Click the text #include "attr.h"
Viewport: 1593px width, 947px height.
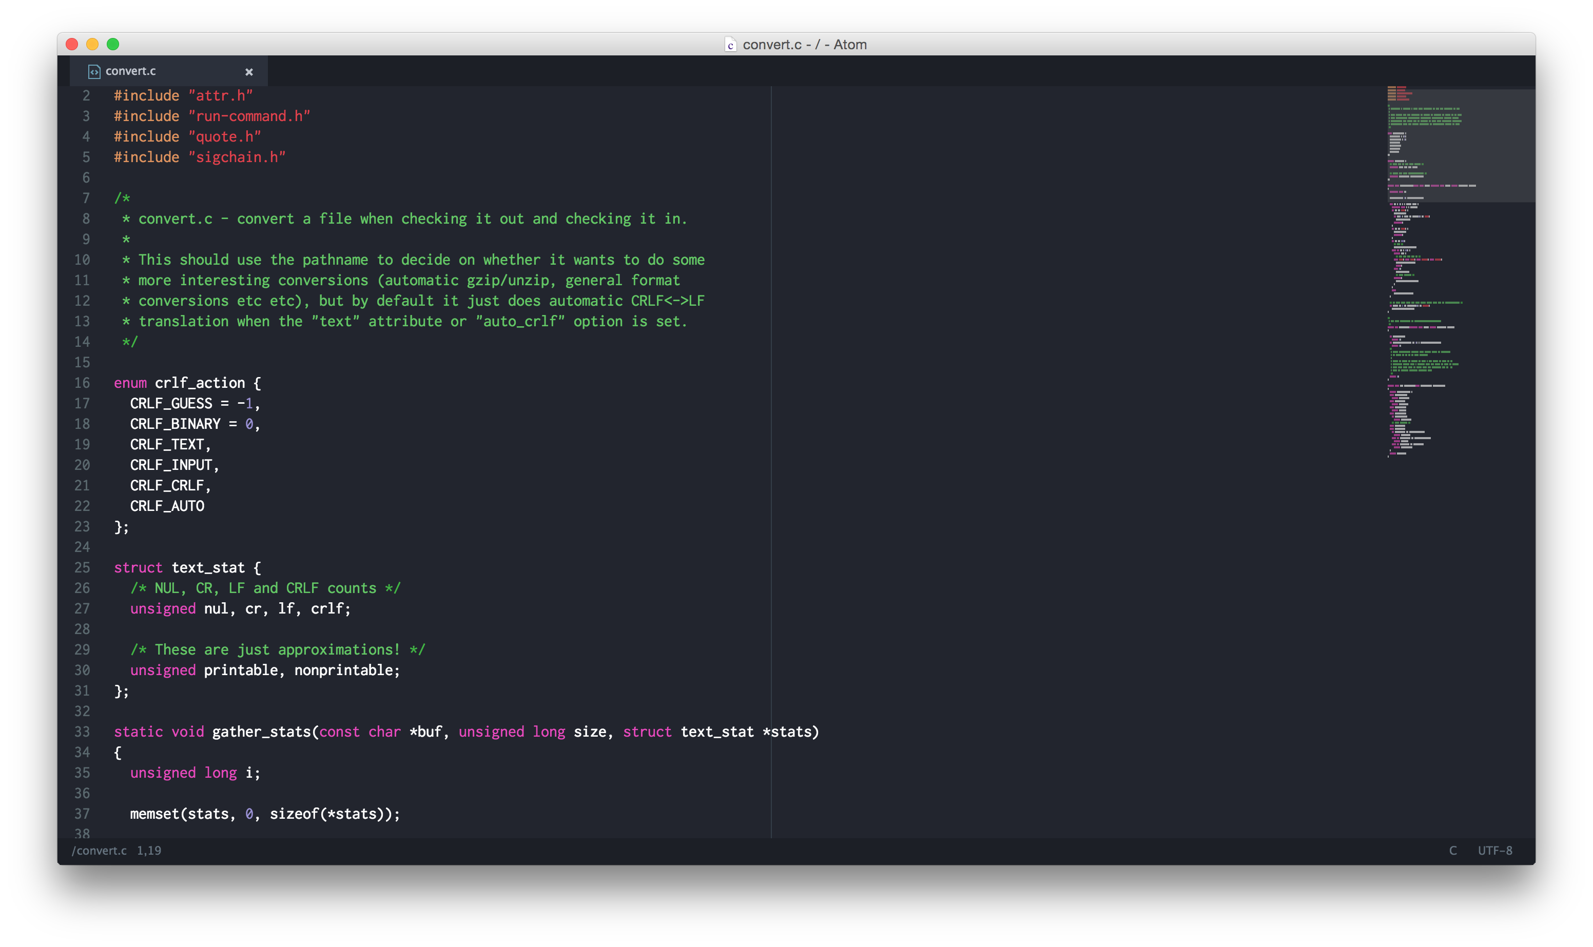tap(183, 96)
